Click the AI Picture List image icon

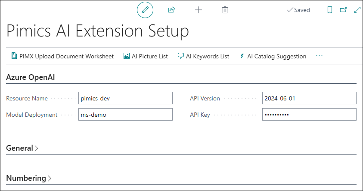(127, 56)
